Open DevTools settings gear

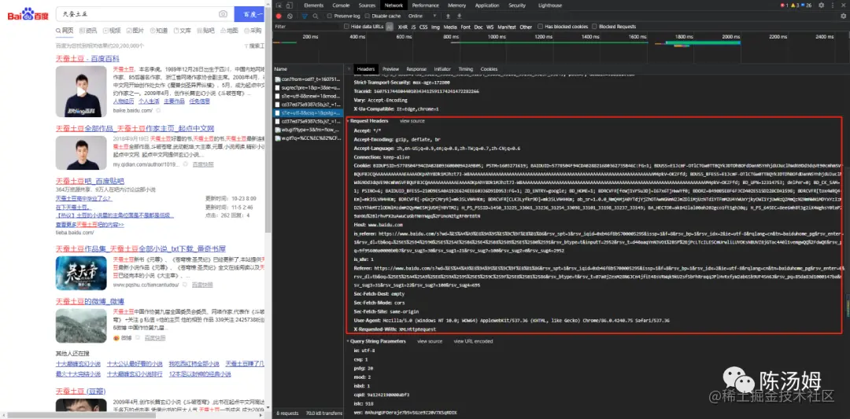coord(821,6)
